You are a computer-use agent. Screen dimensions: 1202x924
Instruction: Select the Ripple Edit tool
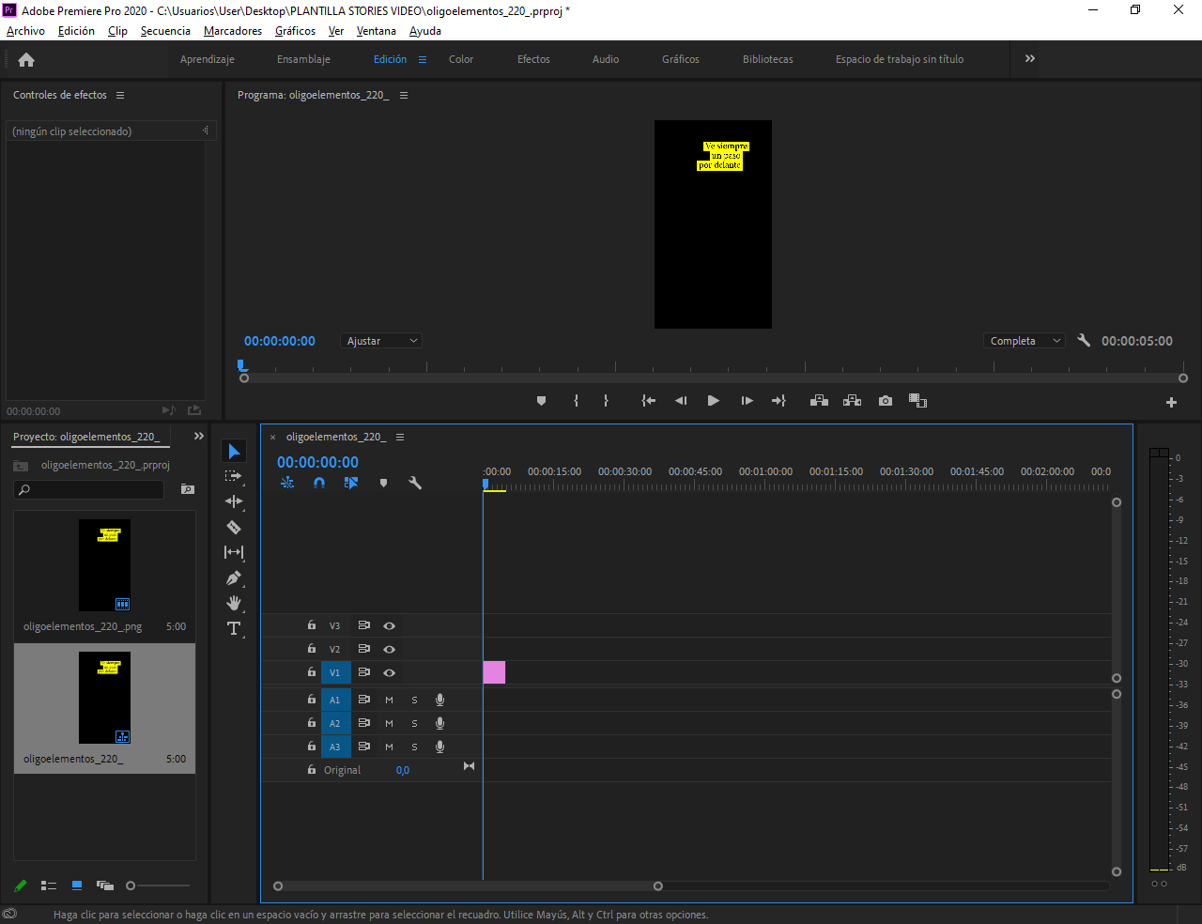(x=234, y=501)
